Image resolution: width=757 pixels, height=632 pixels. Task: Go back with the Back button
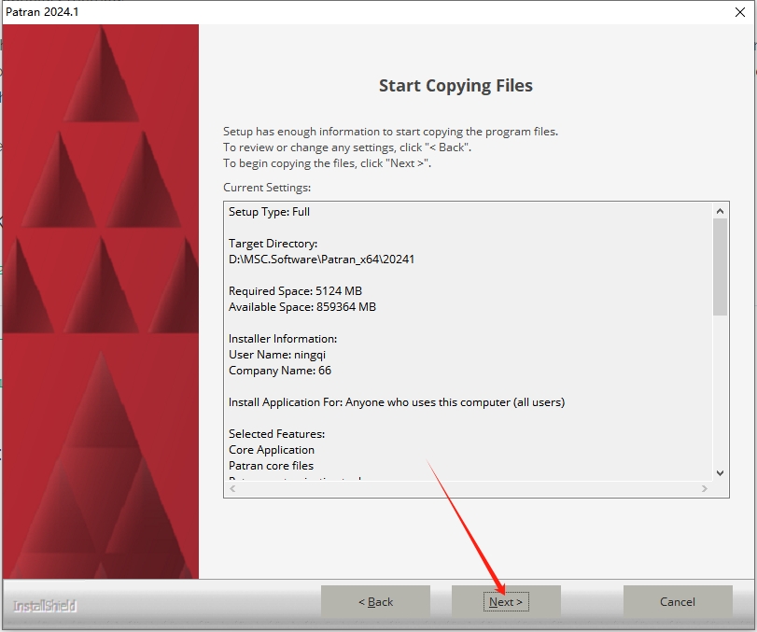pyautogui.click(x=375, y=602)
